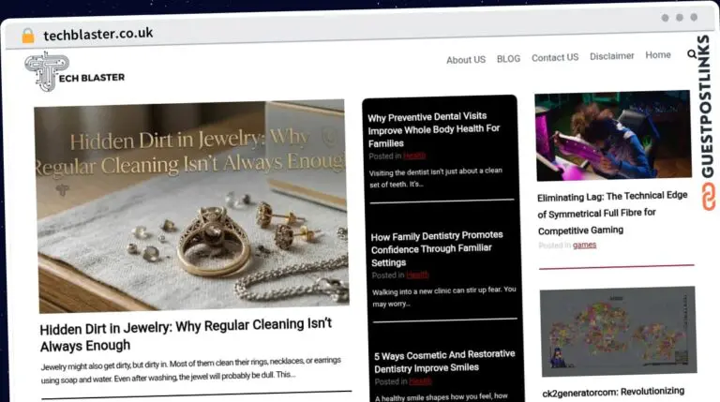720x402 pixels.
Task: Click the ck2generatorcom map thumbnail
Action: coord(618,331)
